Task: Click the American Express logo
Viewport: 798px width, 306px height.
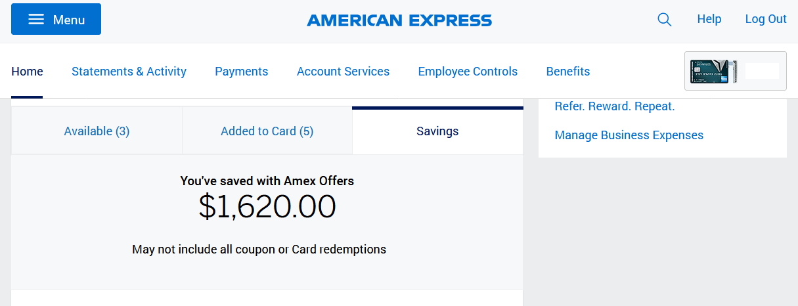Action: 399,20
